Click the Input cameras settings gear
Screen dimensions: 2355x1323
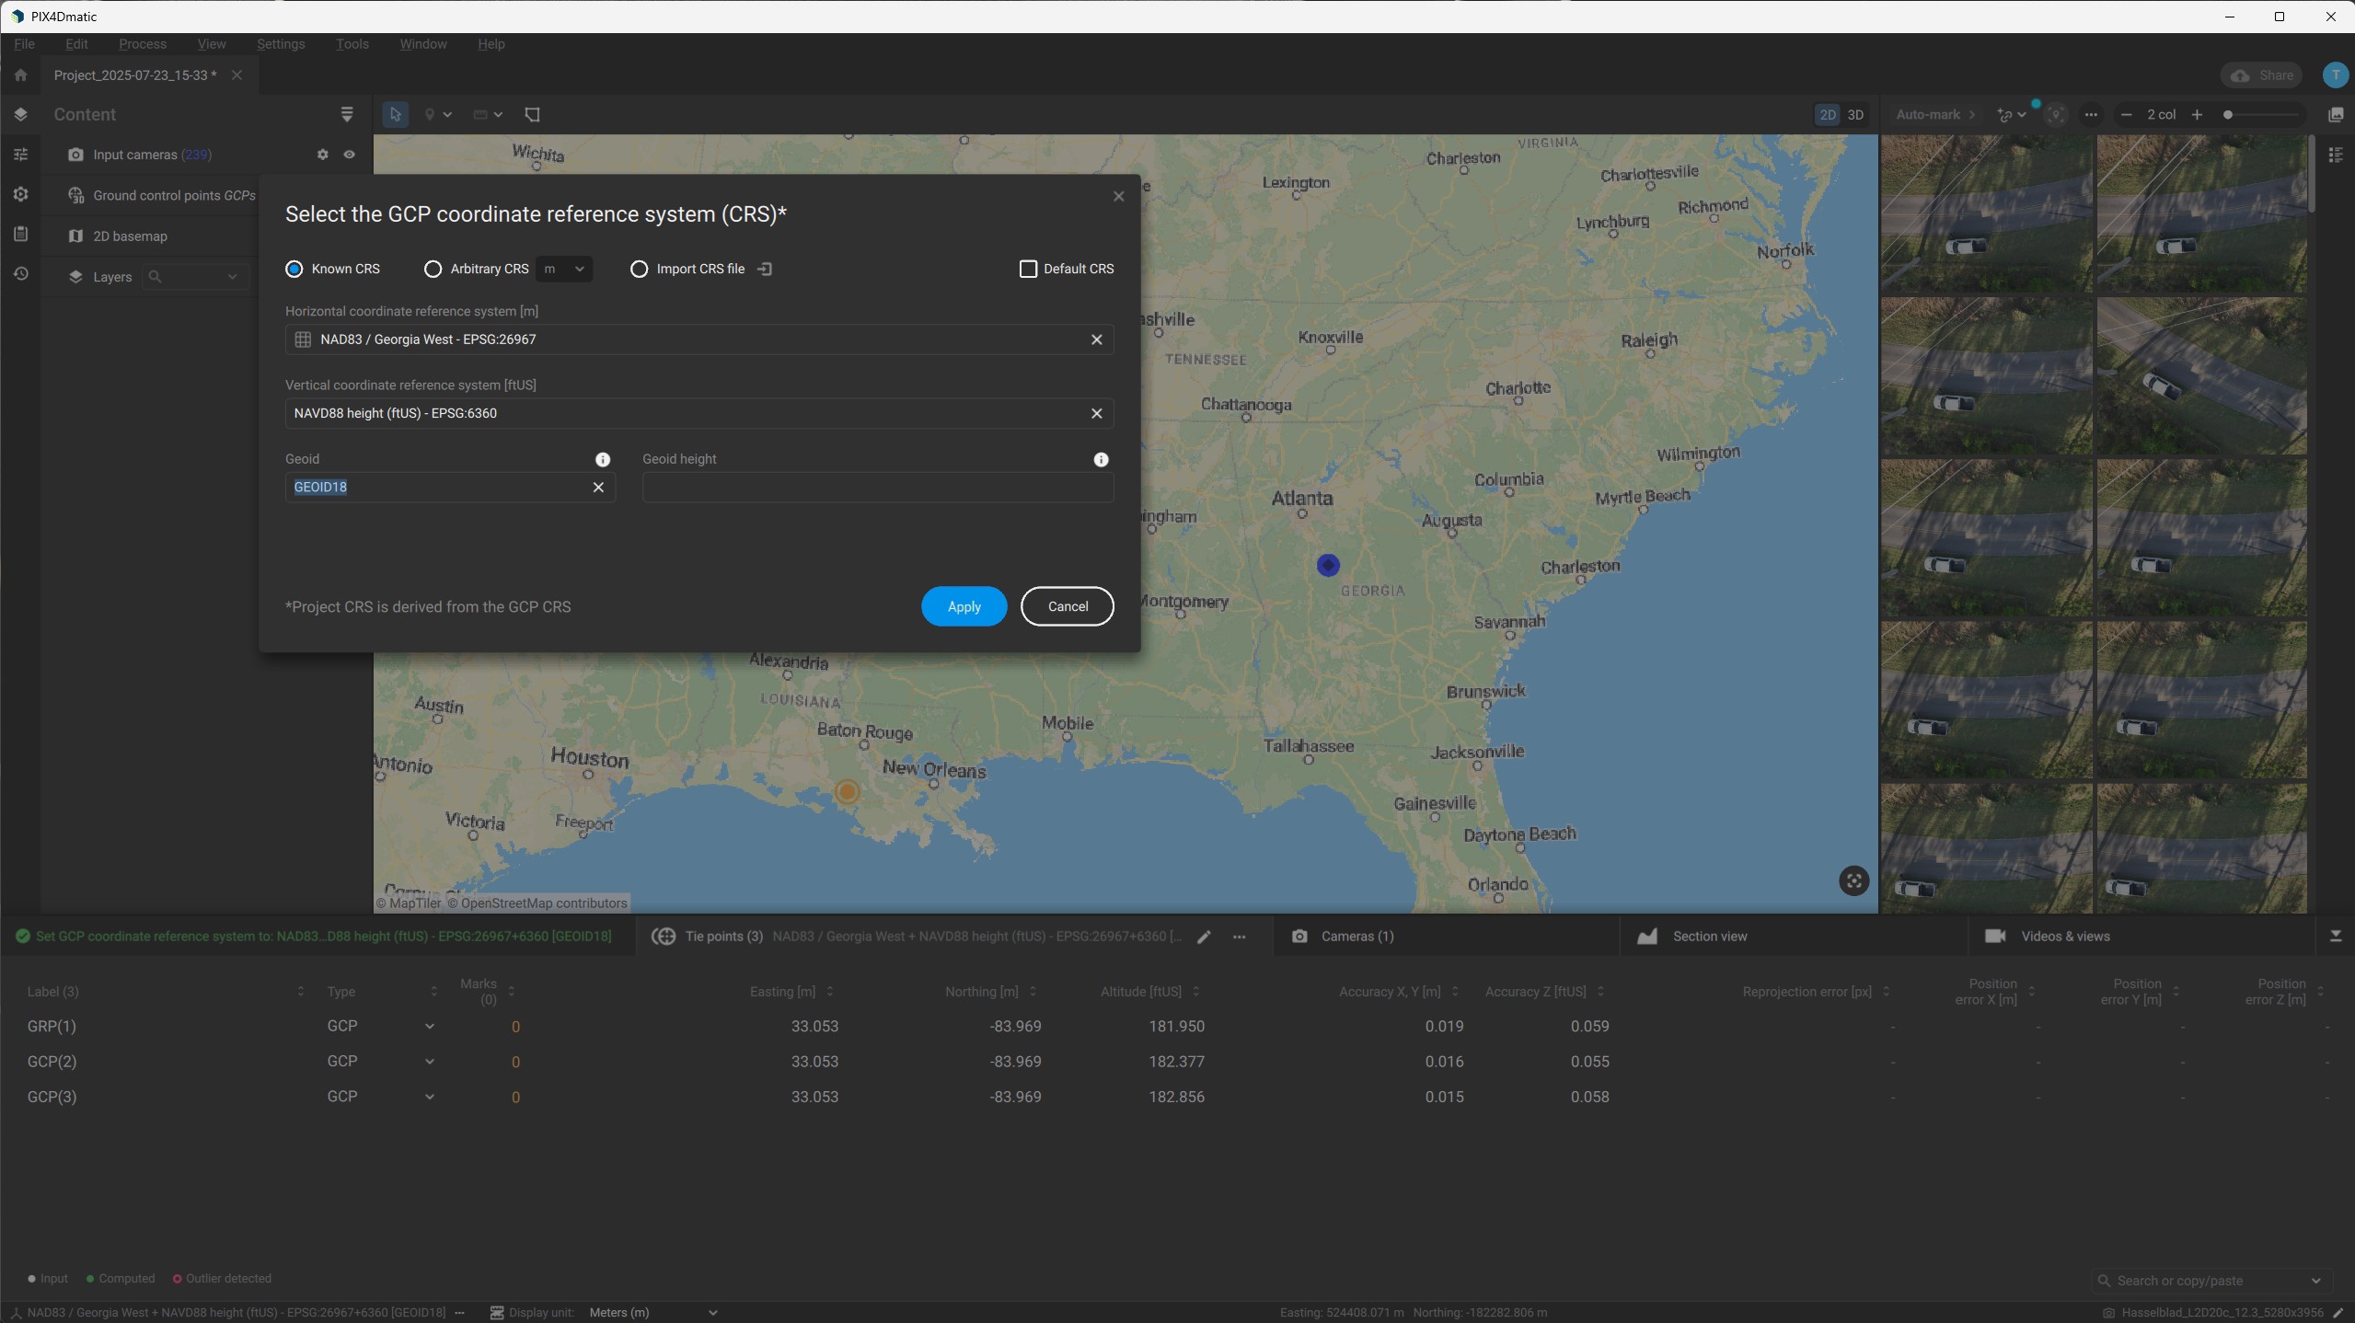pyautogui.click(x=322, y=155)
